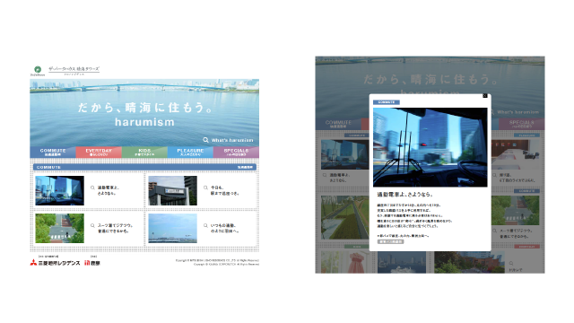Click the magnifier icon next to the station building thumbnail
This screenshot has width=574, height=323.
(205, 188)
